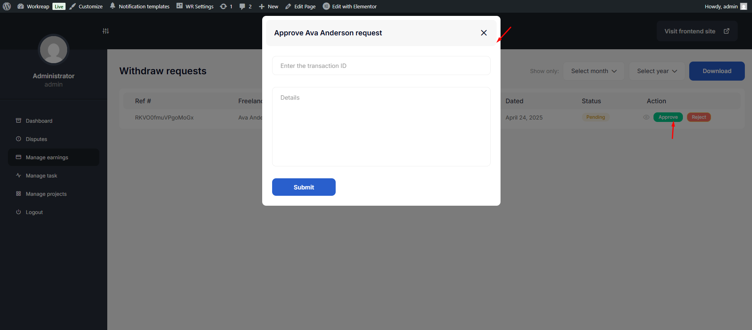Click the Notification templates bell icon
The height and width of the screenshot is (330, 752).
113,6
